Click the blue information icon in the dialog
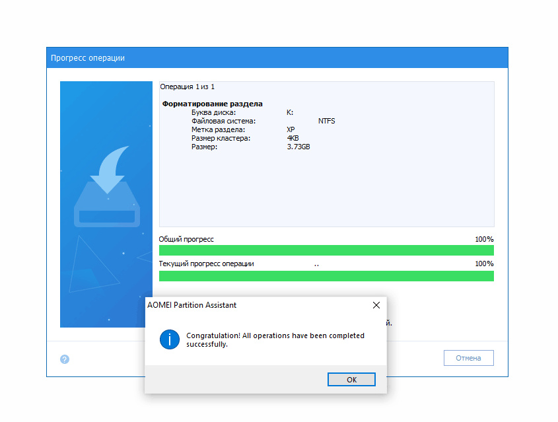 pos(170,339)
